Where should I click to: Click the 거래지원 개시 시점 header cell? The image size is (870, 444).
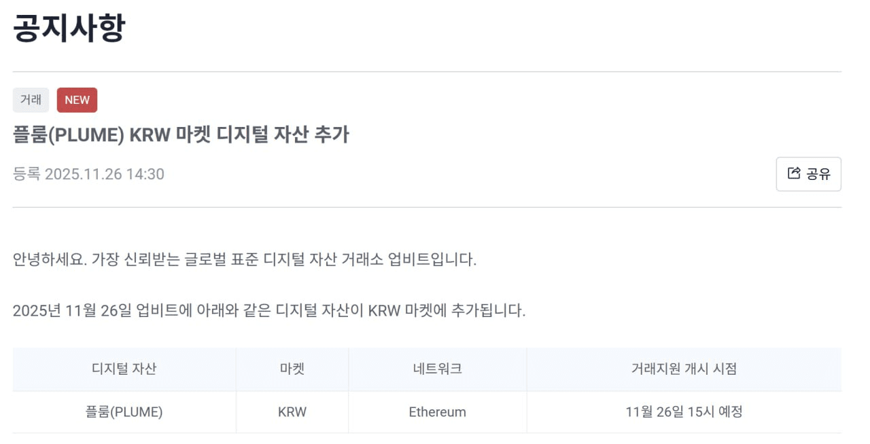pyautogui.click(x=684, y=369)
